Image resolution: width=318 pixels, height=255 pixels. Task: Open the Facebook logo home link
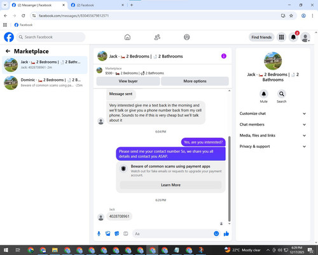pyautogui.click(x=9, y=37)
